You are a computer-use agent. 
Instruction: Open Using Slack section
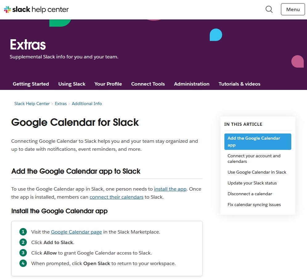(72, 84)
